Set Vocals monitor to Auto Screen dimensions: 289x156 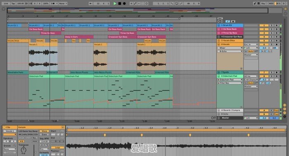pos(251,52)
